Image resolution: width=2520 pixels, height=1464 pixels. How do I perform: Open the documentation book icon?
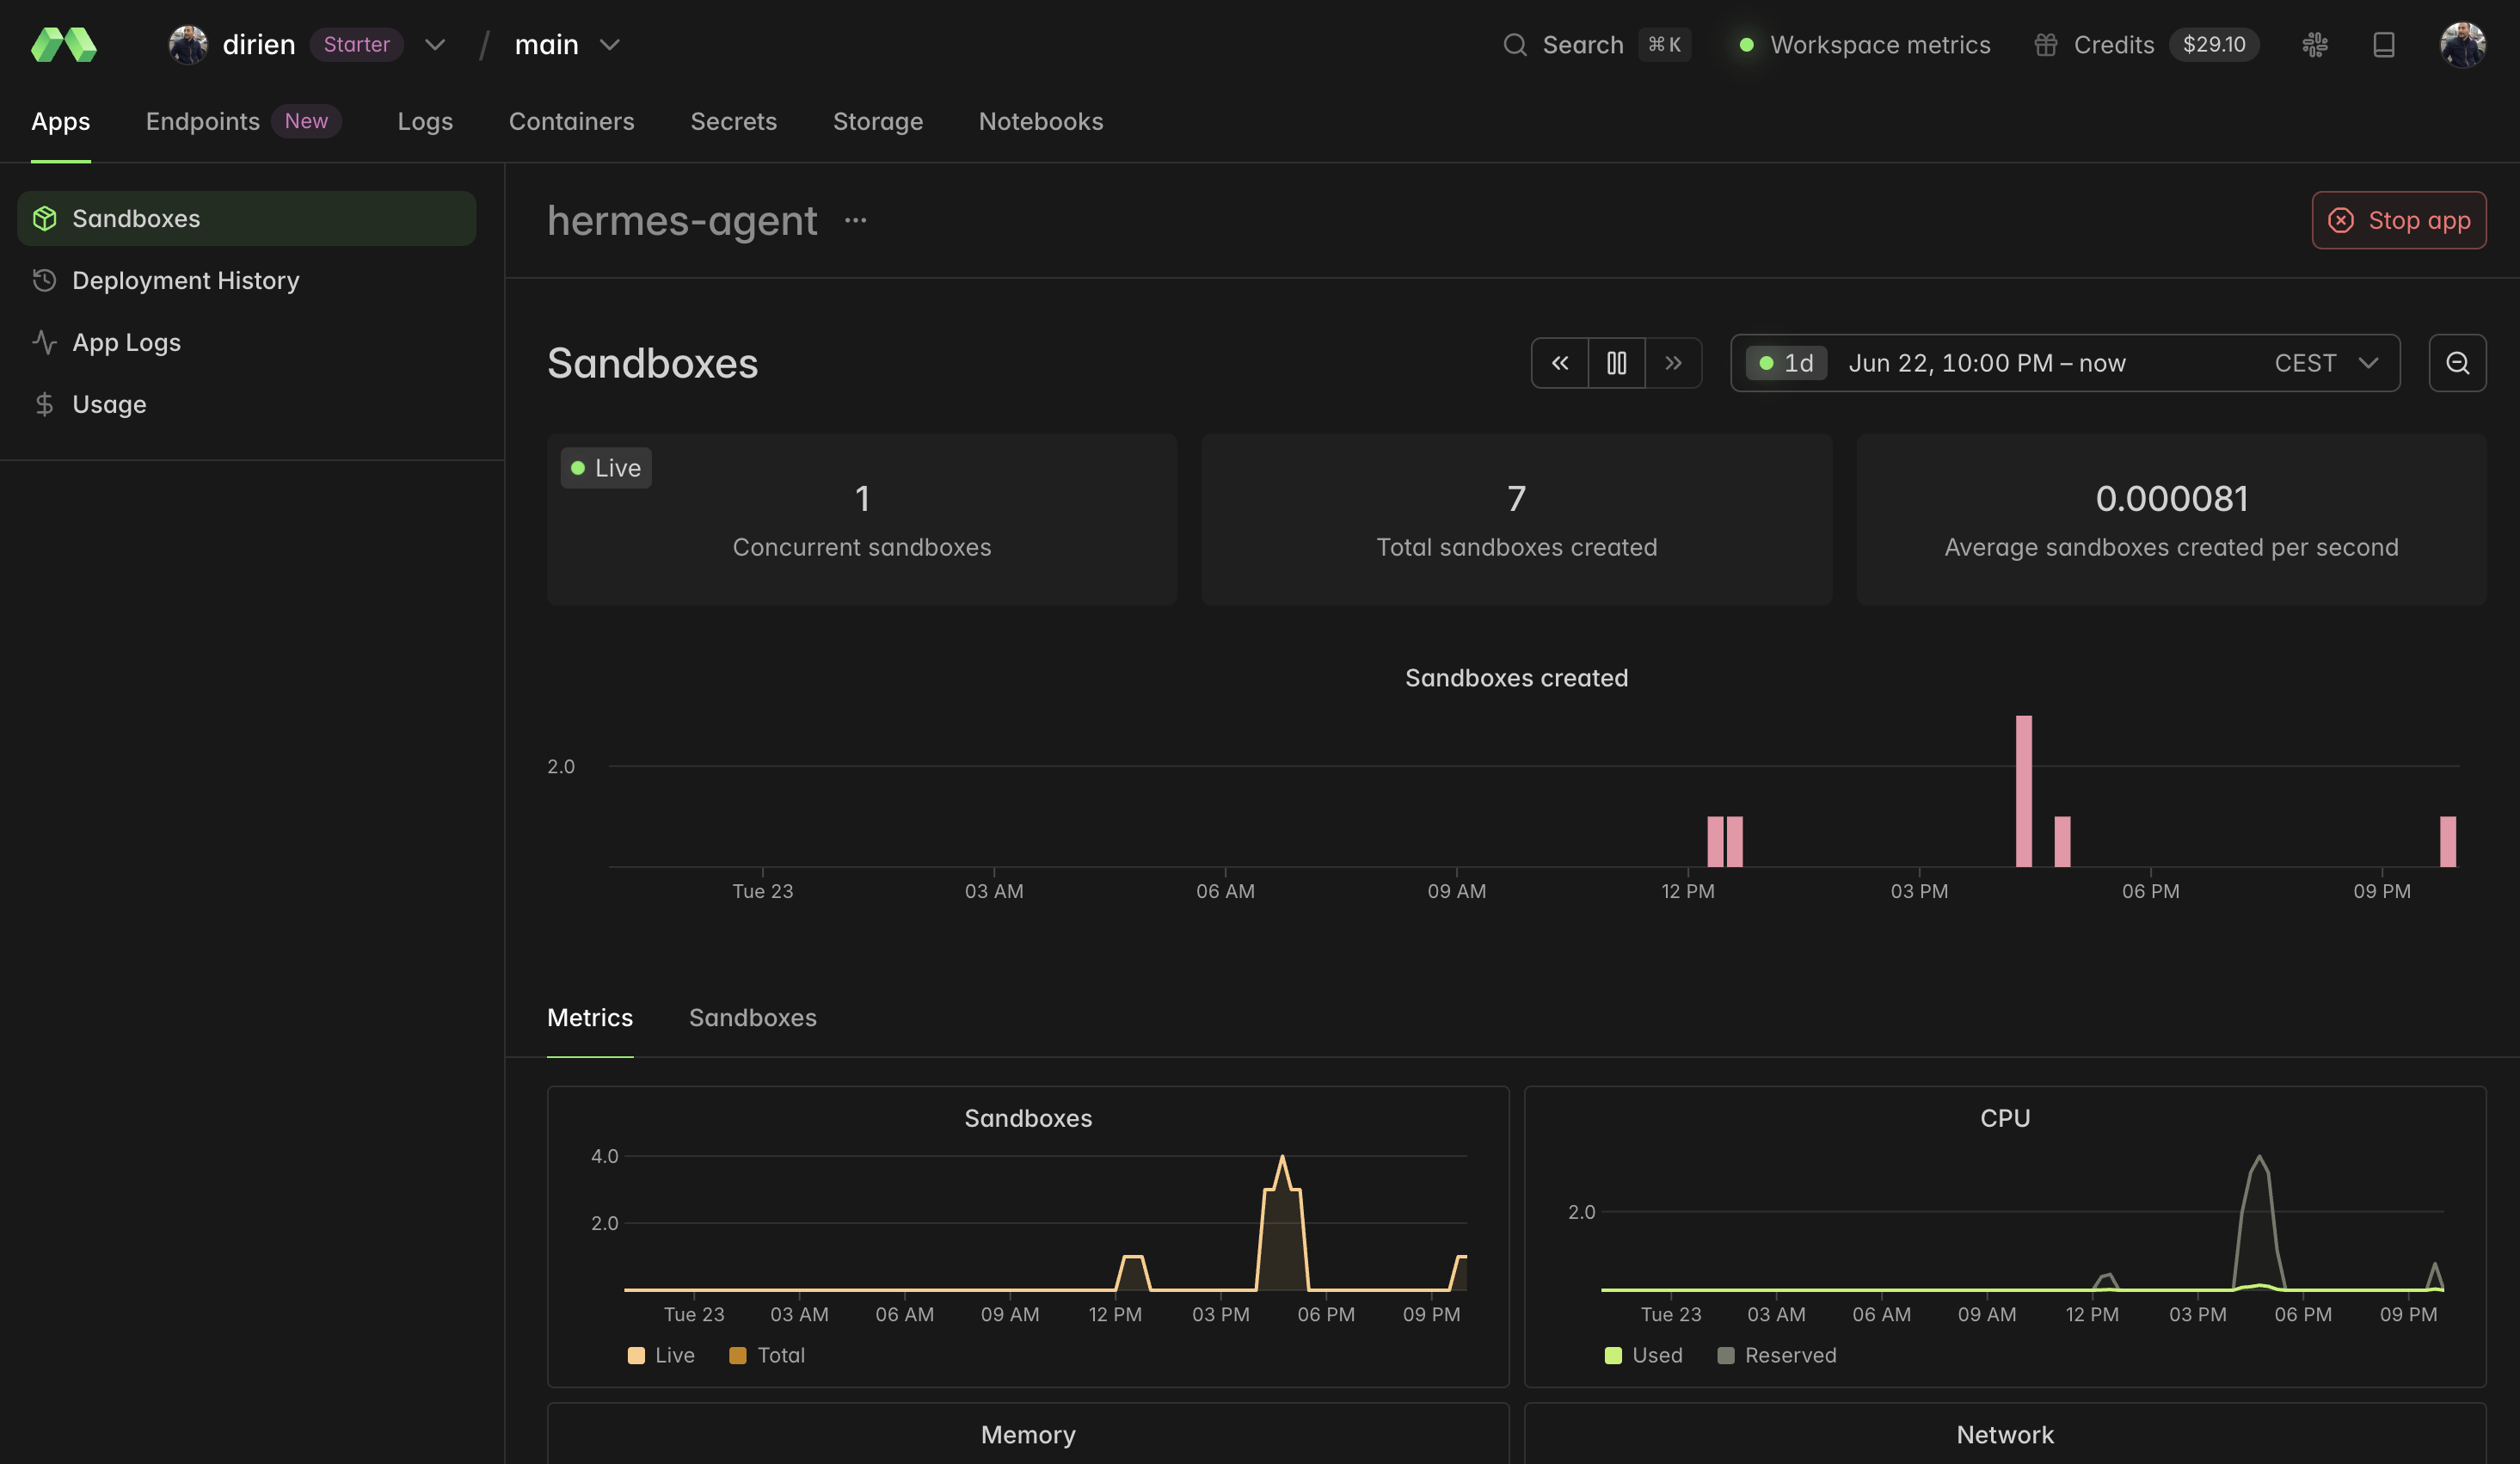(2384, 45)
